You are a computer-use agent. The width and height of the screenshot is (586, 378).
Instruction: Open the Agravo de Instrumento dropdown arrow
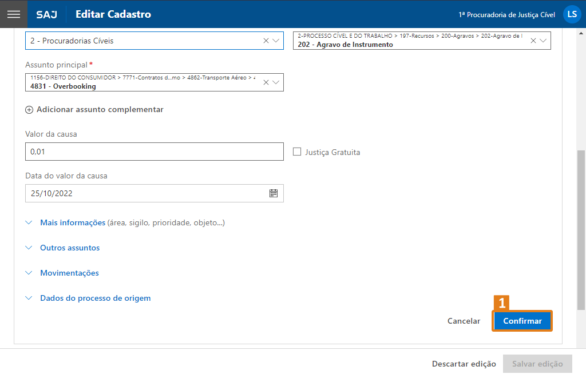[x=543, y=41]
